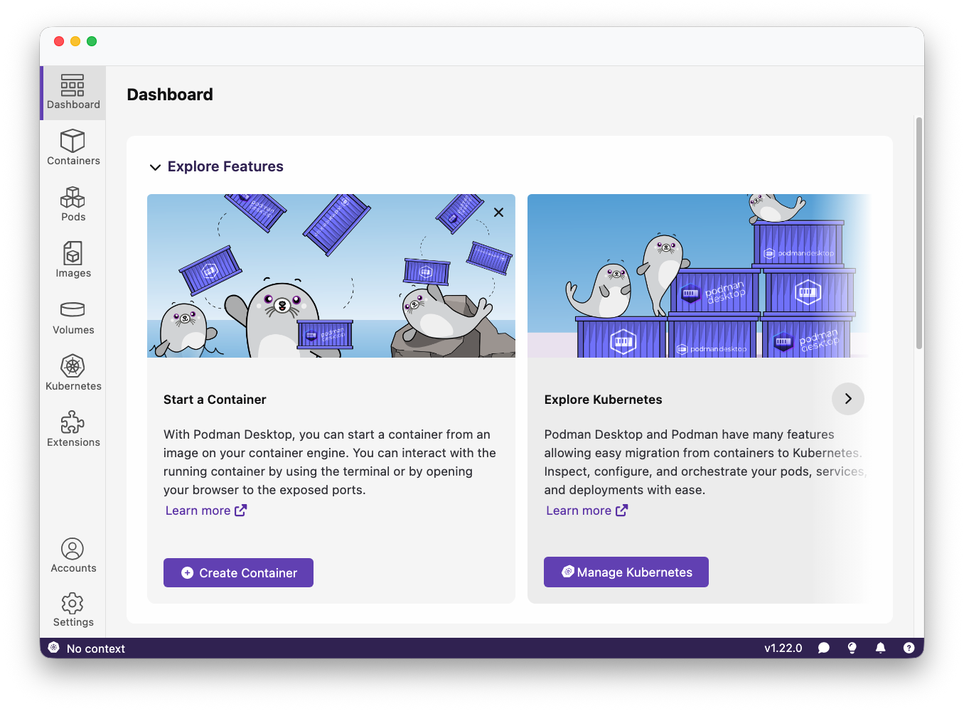Open Settings from the sidebar
Image resolution: width=964 pixels, height=711 pixels.
pyautogui.click(x=73, y=610)
